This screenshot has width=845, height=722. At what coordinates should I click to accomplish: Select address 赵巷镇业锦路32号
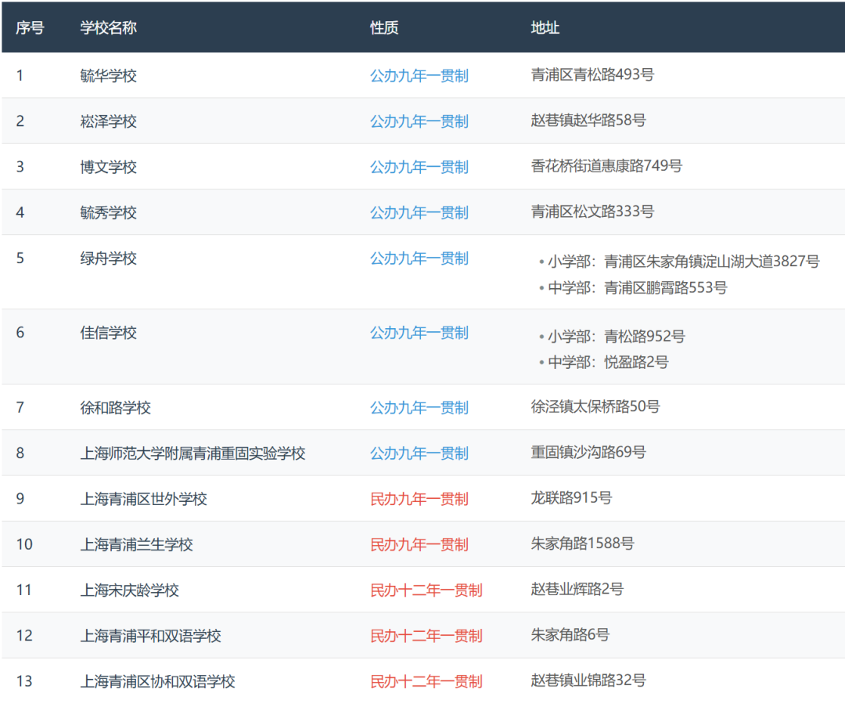pyautogui.click(x=588, y=680)
